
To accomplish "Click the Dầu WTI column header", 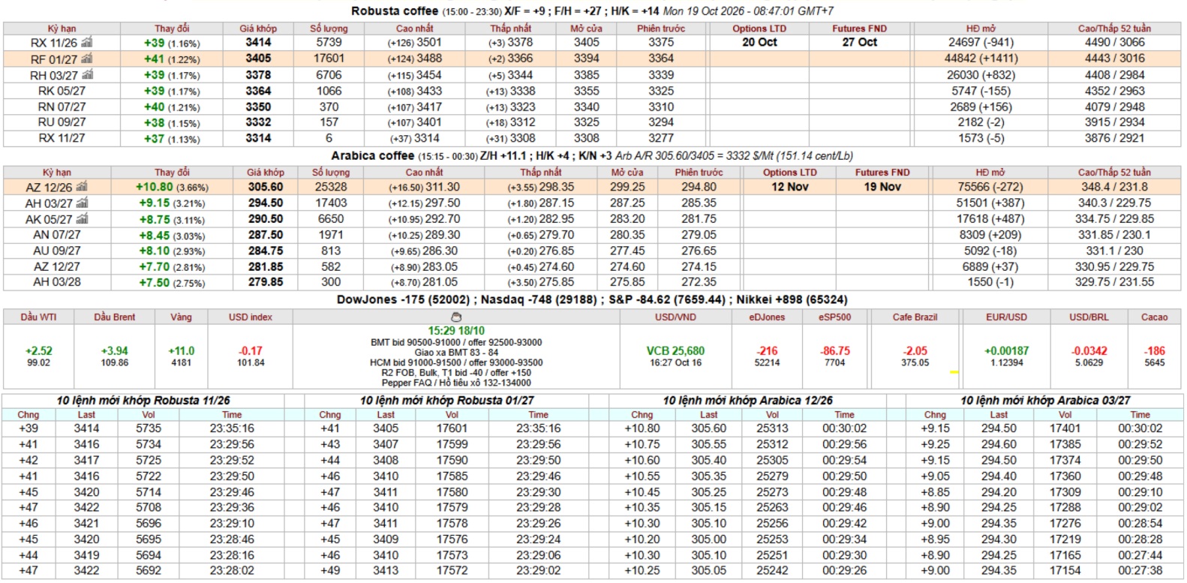I will [x=39, y=317].
